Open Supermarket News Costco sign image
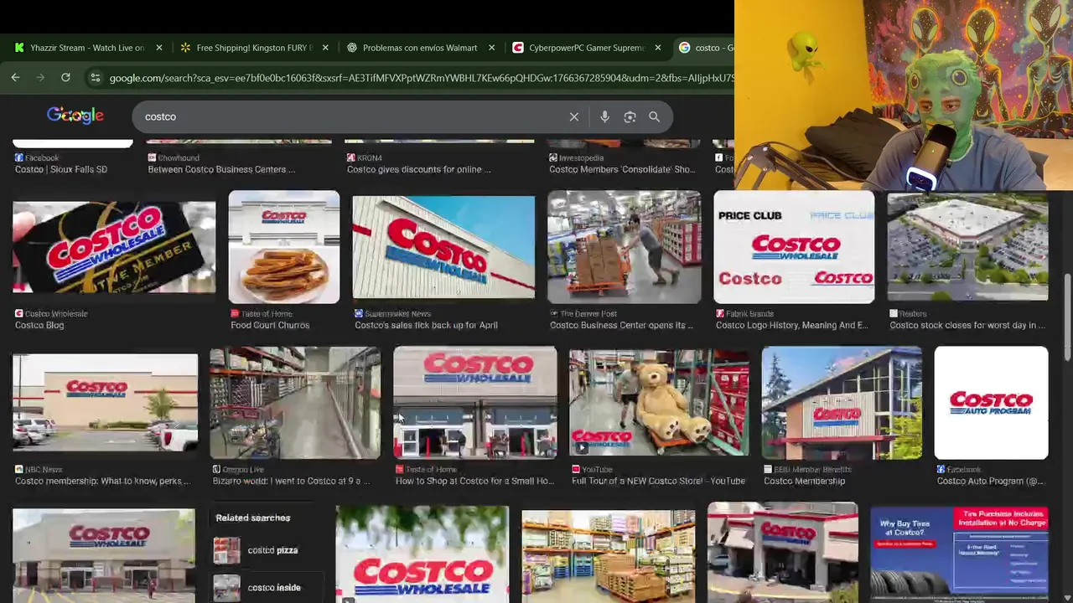Viewport: 1073px width, 603px height. point(443,247)
